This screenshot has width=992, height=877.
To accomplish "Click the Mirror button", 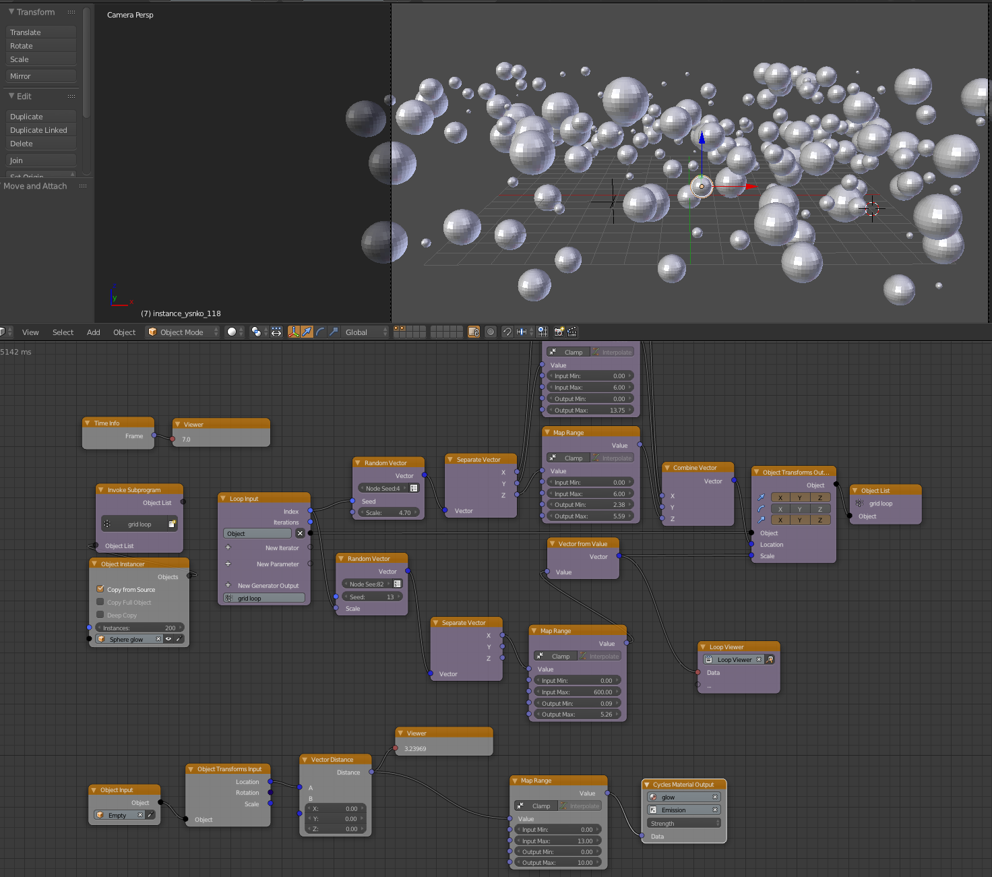I will click(x=41, y=76).
